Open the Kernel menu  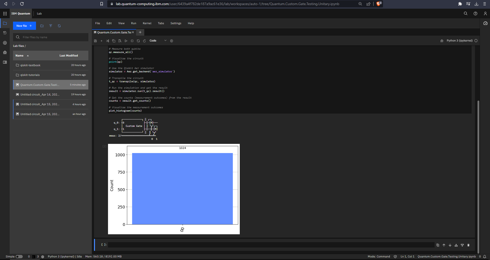click(x=147, y=23)
